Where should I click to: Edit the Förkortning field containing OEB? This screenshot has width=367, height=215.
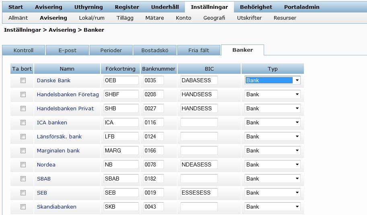121,80
